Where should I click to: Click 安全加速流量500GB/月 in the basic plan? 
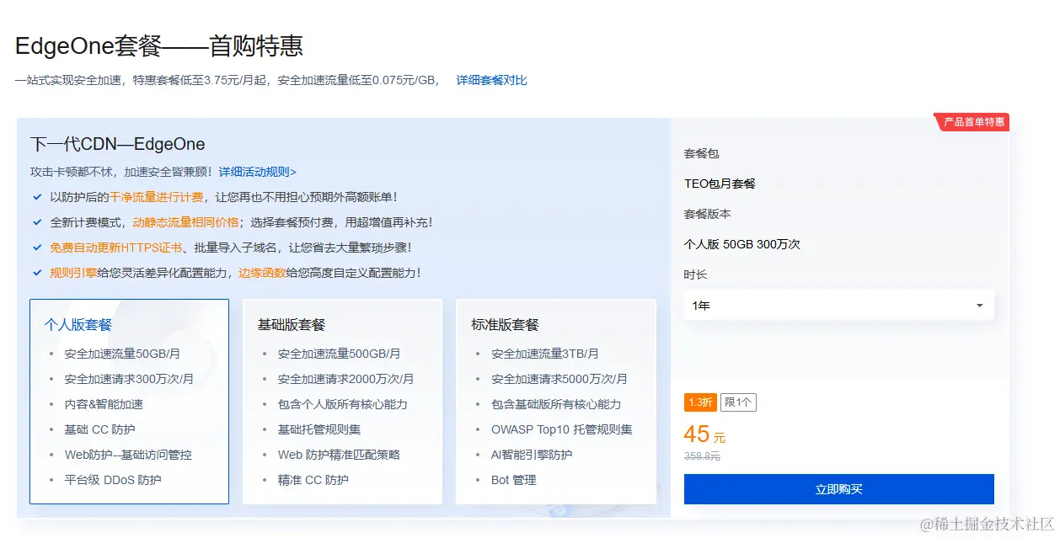coord(340,354)
